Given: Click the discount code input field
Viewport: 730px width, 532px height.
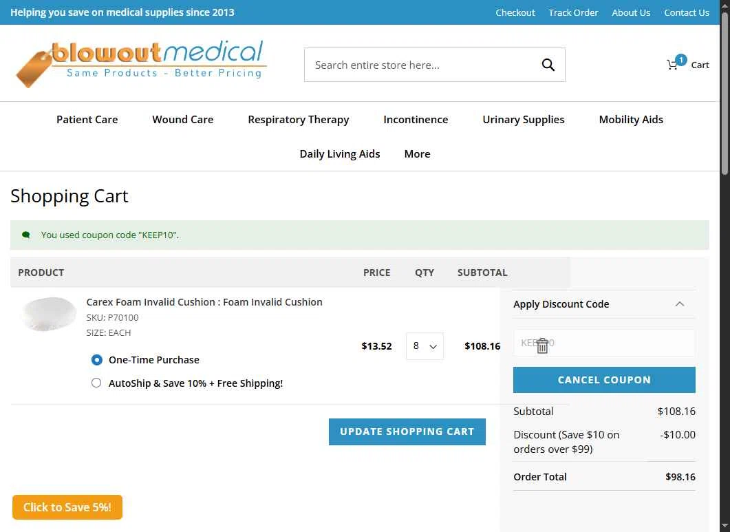Looking at the screenshot, I should (604, 343).
